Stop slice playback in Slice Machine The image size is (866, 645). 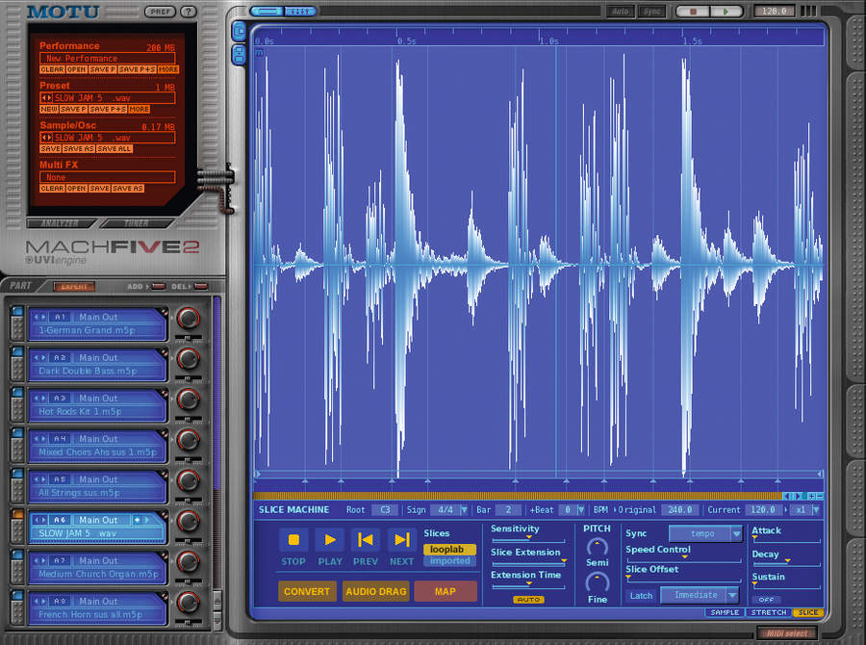point(293,540)
